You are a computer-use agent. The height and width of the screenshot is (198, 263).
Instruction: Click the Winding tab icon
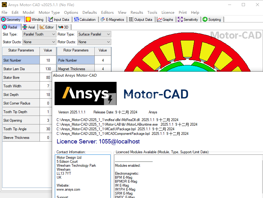click(x=28, y=20)
